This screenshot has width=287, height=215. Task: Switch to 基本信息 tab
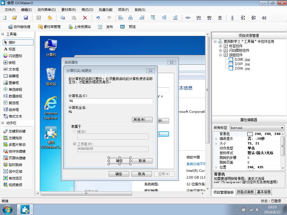pos(264,192)
